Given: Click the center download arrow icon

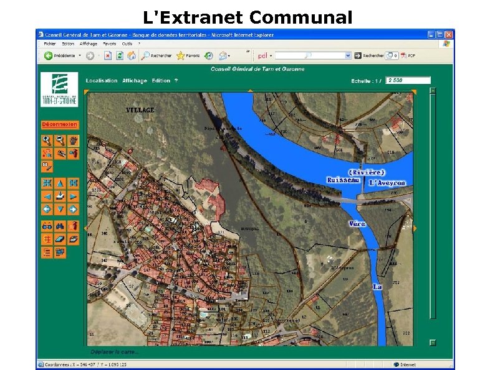Looking at the screenshot, I should click(60, 197).
